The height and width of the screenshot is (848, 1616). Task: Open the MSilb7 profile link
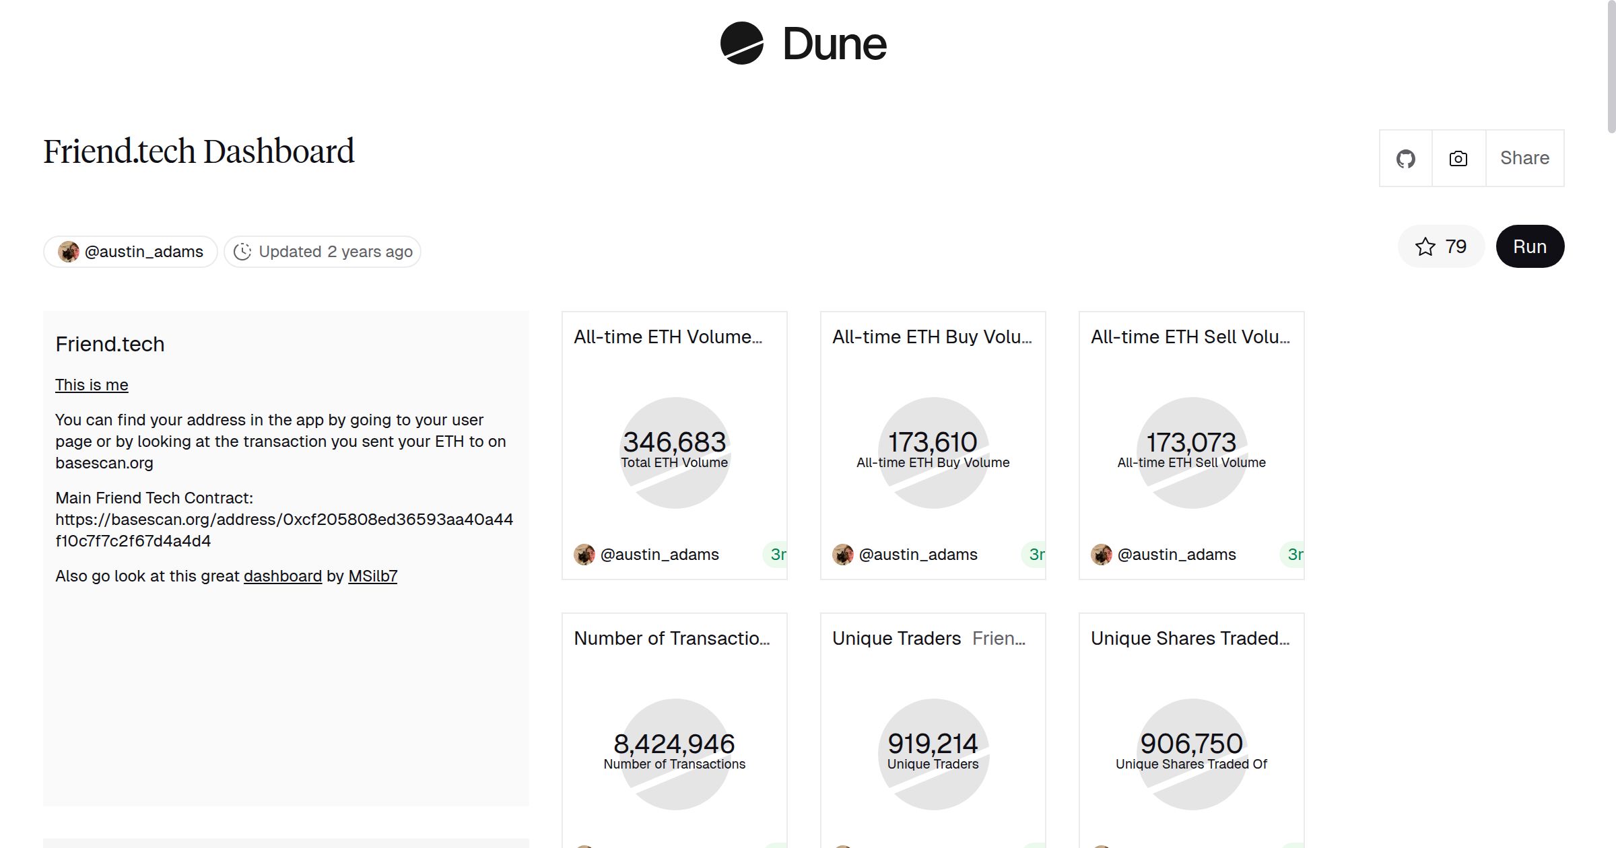[x=373, y=576]
